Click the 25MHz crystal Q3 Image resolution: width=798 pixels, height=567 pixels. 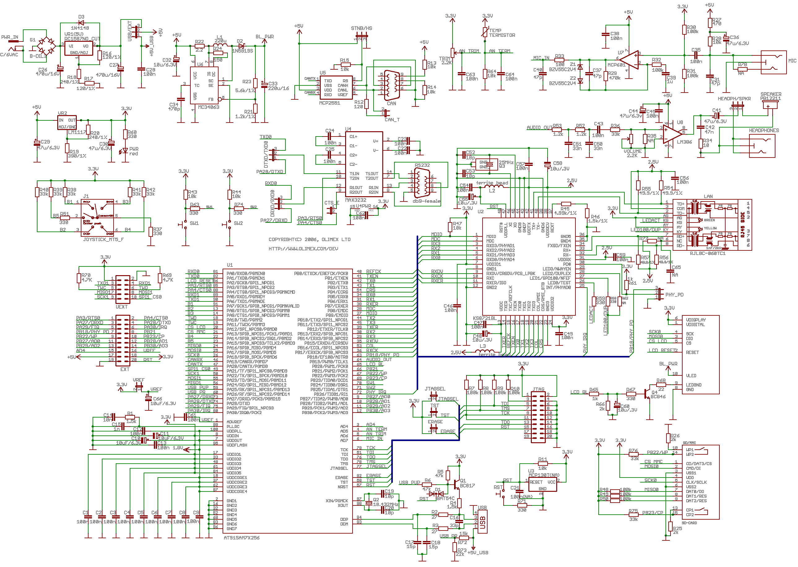click(489, 164)
